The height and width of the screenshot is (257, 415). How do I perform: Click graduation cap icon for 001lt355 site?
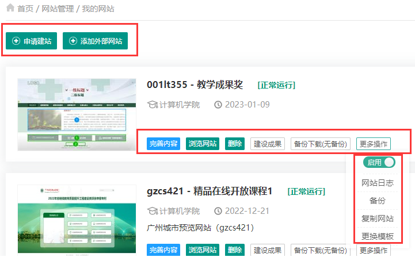[x=153, y=105]
